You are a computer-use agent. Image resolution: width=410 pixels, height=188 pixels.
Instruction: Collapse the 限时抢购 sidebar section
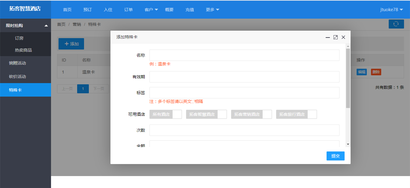click(26, 25)
